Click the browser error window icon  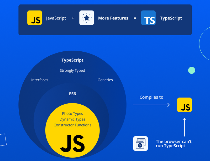[140, 144]
